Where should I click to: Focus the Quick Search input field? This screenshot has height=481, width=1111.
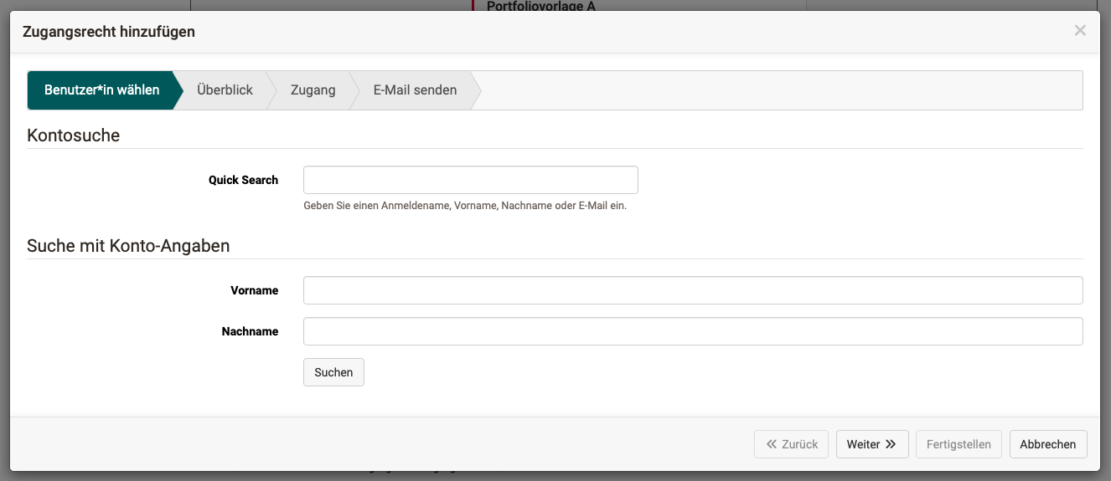[470, 180]
